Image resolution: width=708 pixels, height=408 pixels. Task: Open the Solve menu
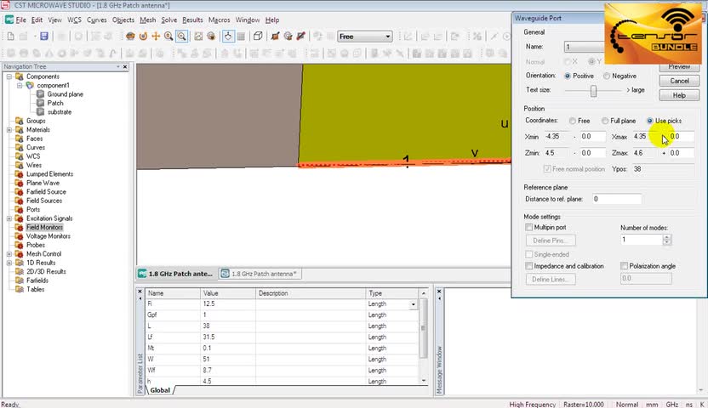[168, 20]
